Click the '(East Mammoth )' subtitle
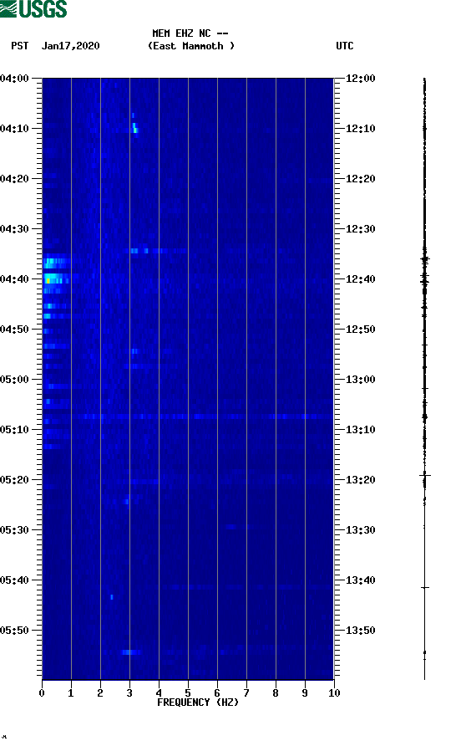Viewport: 461px width, 746px height. 191,46
